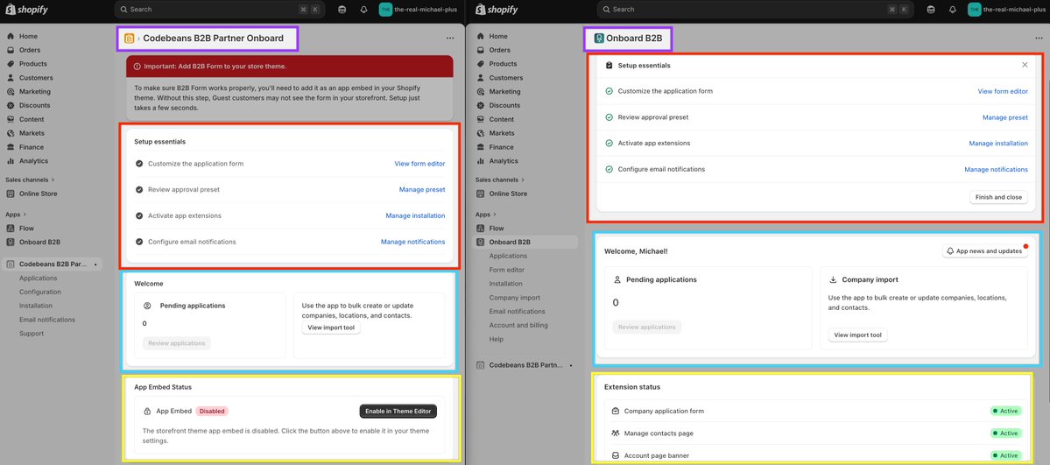Open Home in the left window sidebar

(x=28, y=36)
